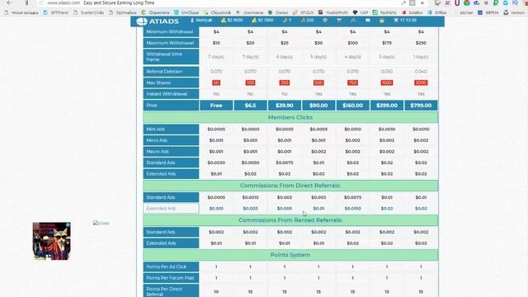Open the UniClique bookmark
The width and height of the screenshot is (528, 297).
[x=187, y=12]
